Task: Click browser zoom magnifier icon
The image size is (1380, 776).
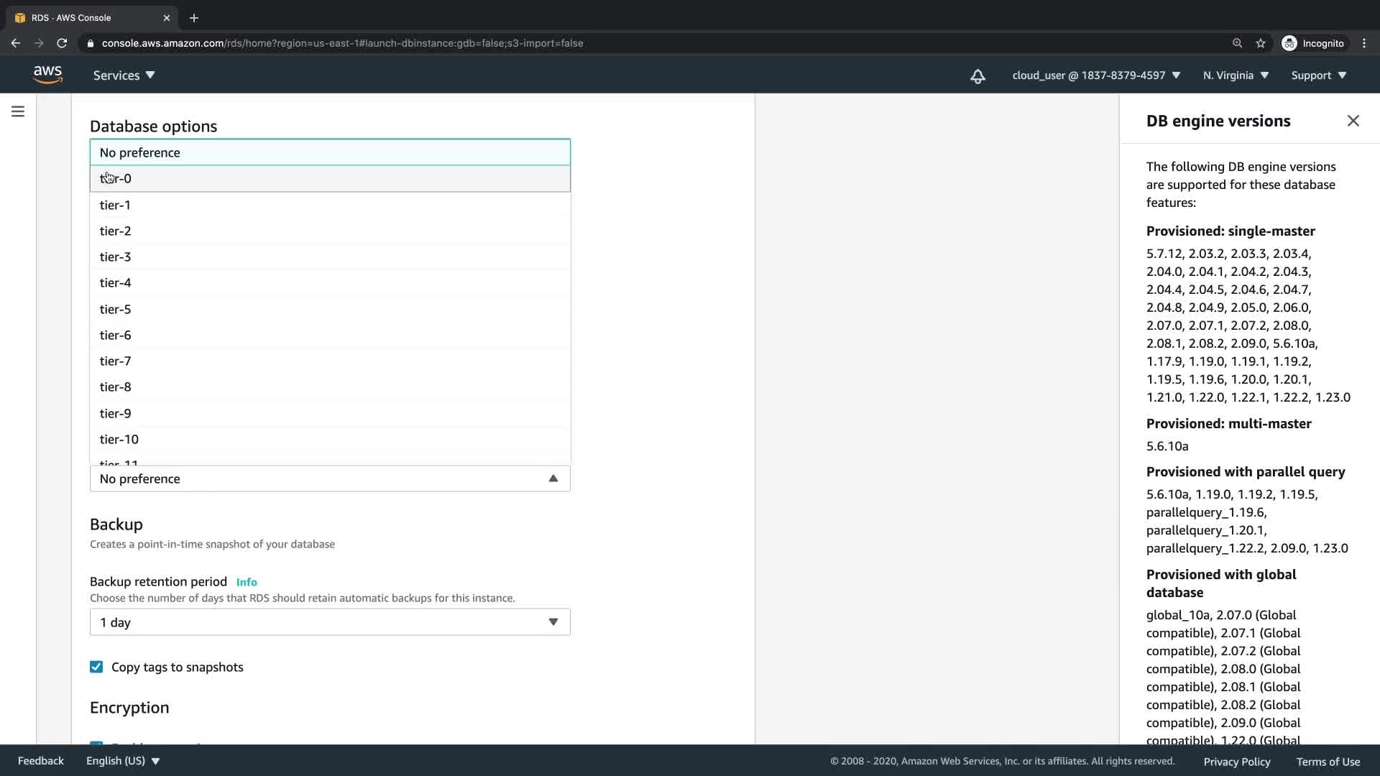Action: (1237, 43)
